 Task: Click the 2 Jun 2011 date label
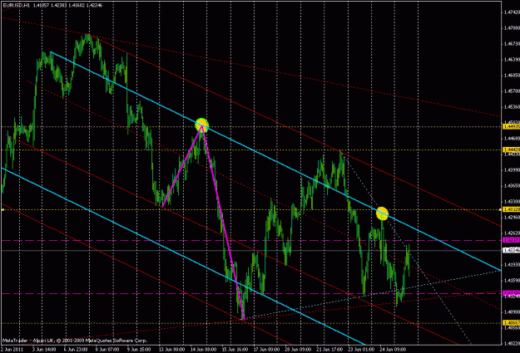[x=12, y=350]
